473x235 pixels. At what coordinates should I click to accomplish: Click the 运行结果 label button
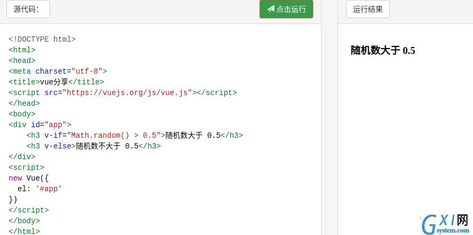click(368, 9)
